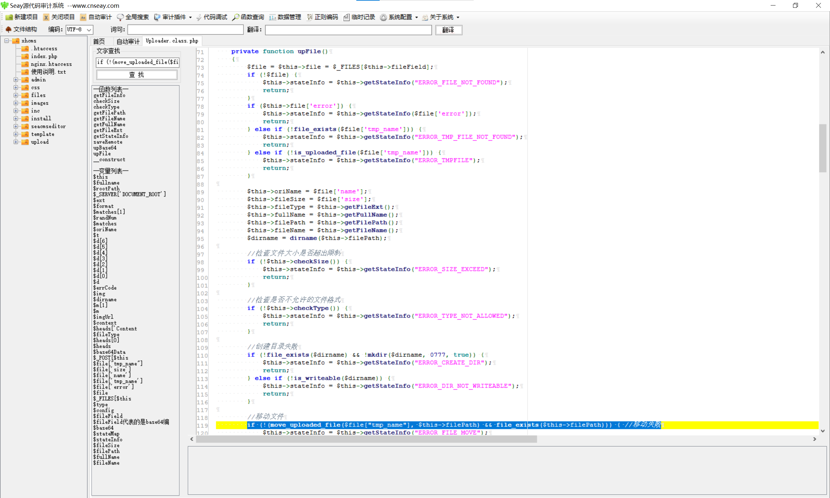
Task: Open 代码调试 (Code Debug) tool
Action: tap(212, 17)
